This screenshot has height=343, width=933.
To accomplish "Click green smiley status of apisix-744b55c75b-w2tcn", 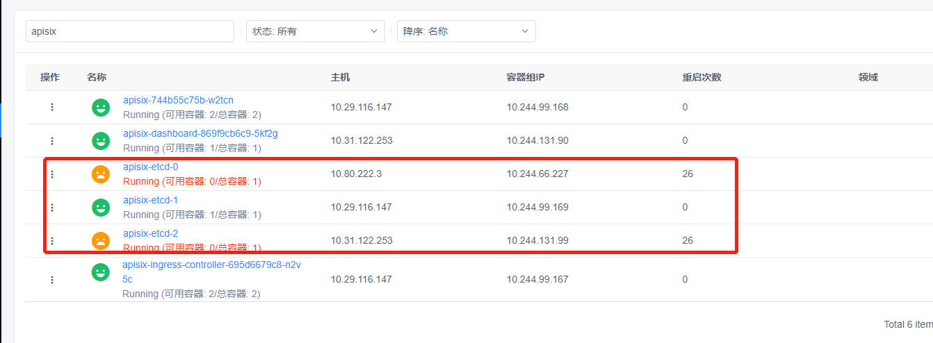I will click(x=101, y=108).
